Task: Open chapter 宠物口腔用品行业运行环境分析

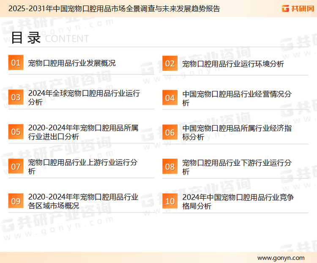Action: [x=233, y=64]
